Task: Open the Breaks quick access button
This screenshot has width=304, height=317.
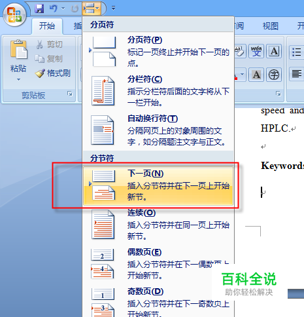Action: [x=92, y=9]
